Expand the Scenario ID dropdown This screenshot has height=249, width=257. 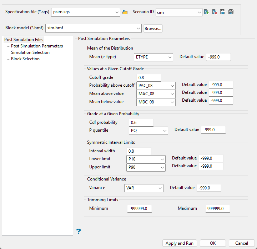[179, 12]
